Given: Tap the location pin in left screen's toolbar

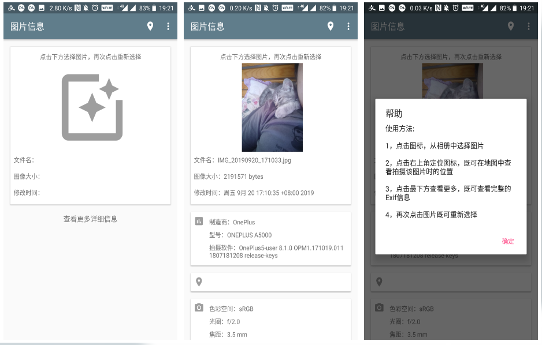Looking at the screenshot, I should [150, 26].
